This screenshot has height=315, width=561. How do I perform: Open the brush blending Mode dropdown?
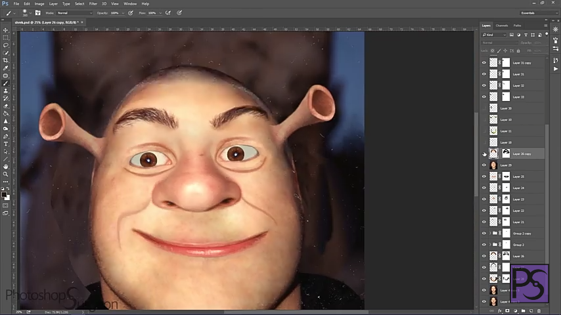74,12
